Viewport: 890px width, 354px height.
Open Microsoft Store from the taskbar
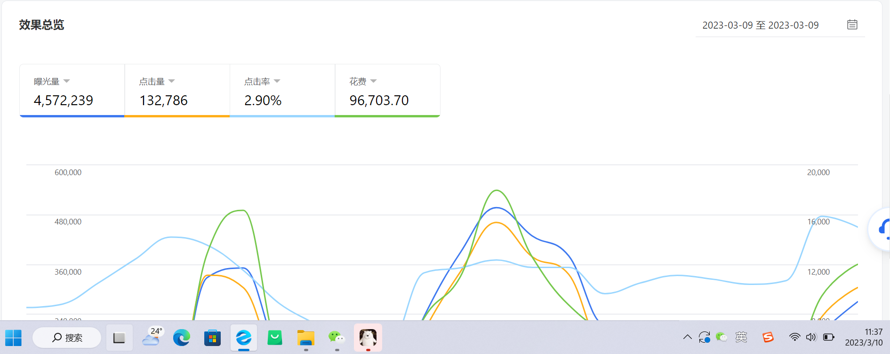click(212, 338)
